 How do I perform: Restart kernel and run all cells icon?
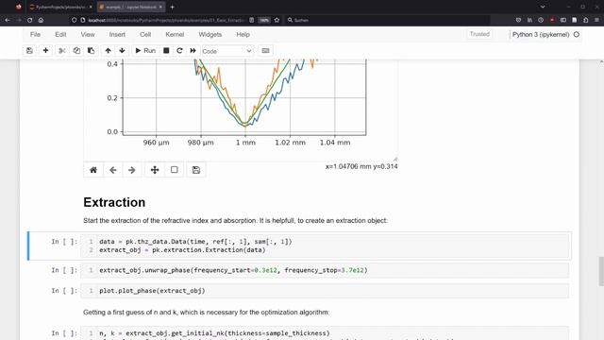tap(193, 51)
